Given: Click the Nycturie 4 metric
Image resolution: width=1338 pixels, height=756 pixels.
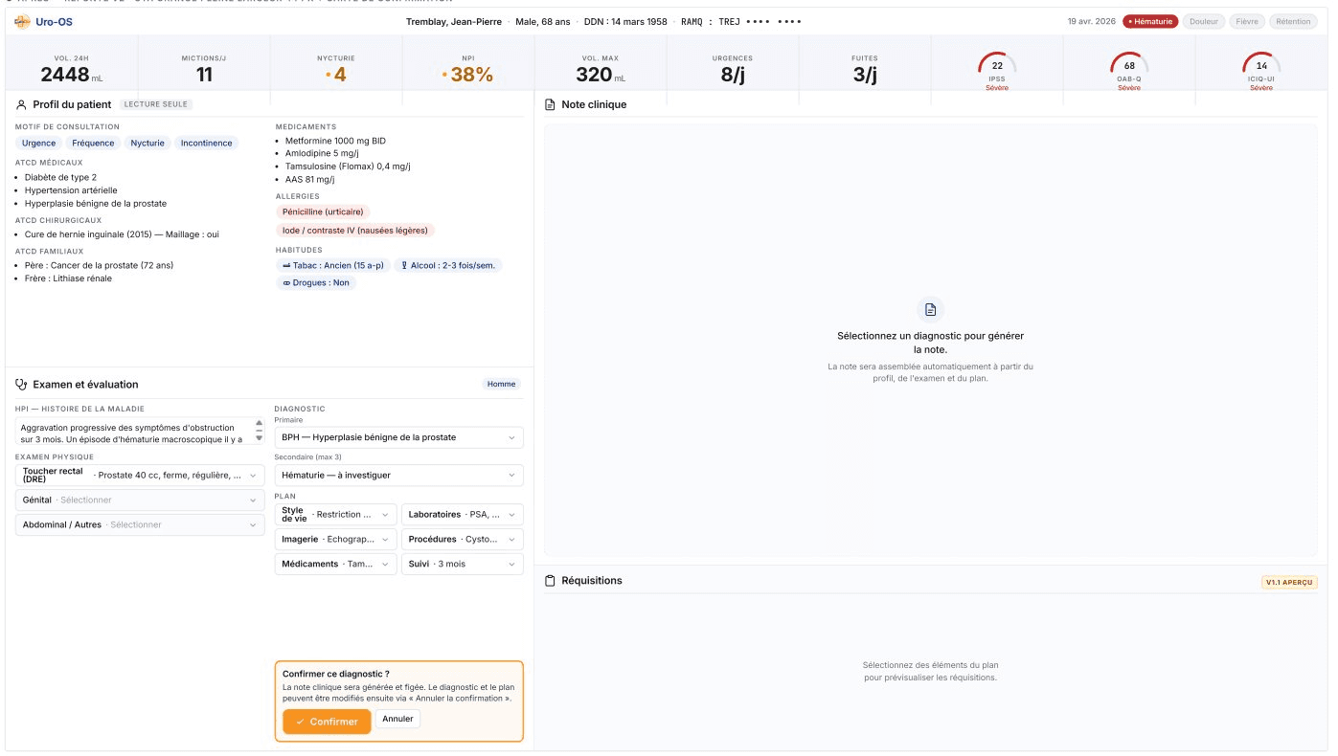Looking at the screenshot, I should pos(336,70).
